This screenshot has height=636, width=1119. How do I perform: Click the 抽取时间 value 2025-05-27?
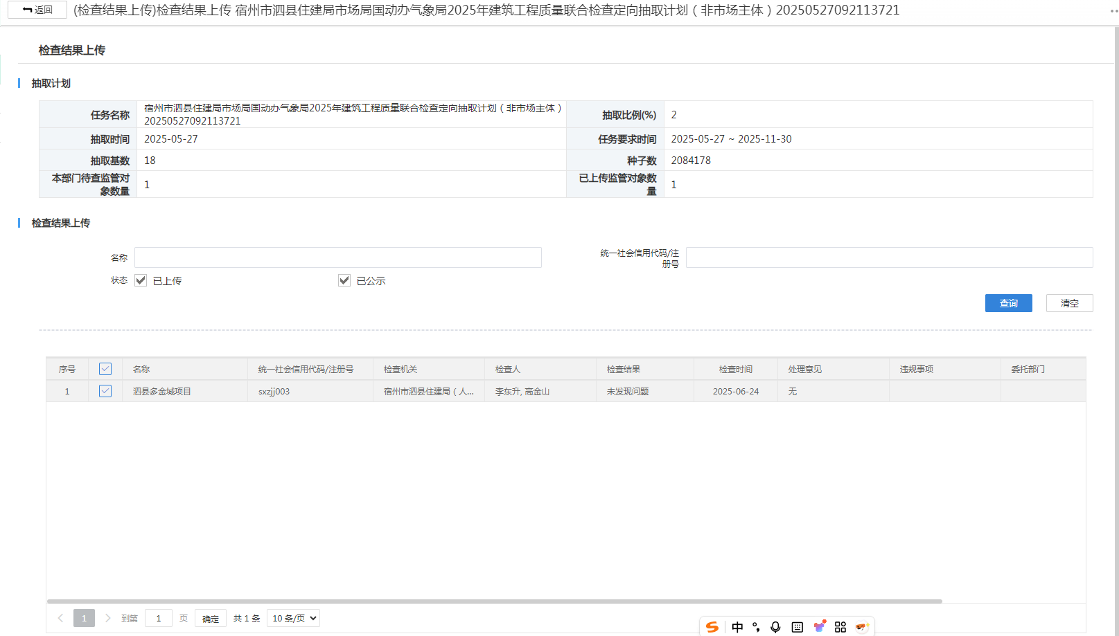click(171, 139)
